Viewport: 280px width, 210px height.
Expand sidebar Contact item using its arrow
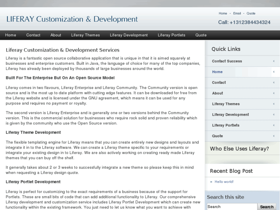point(273,82)
